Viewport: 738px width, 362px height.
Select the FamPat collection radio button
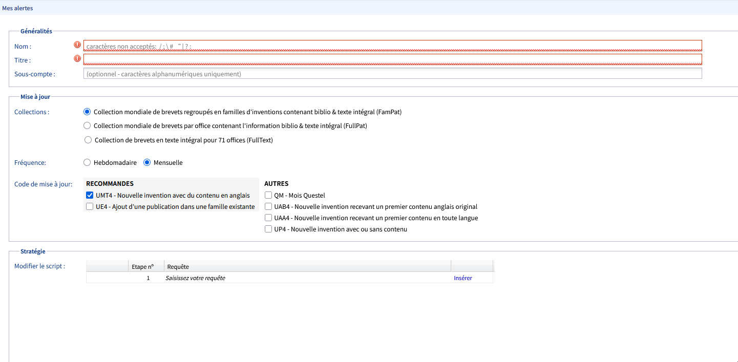pos(87,112)
